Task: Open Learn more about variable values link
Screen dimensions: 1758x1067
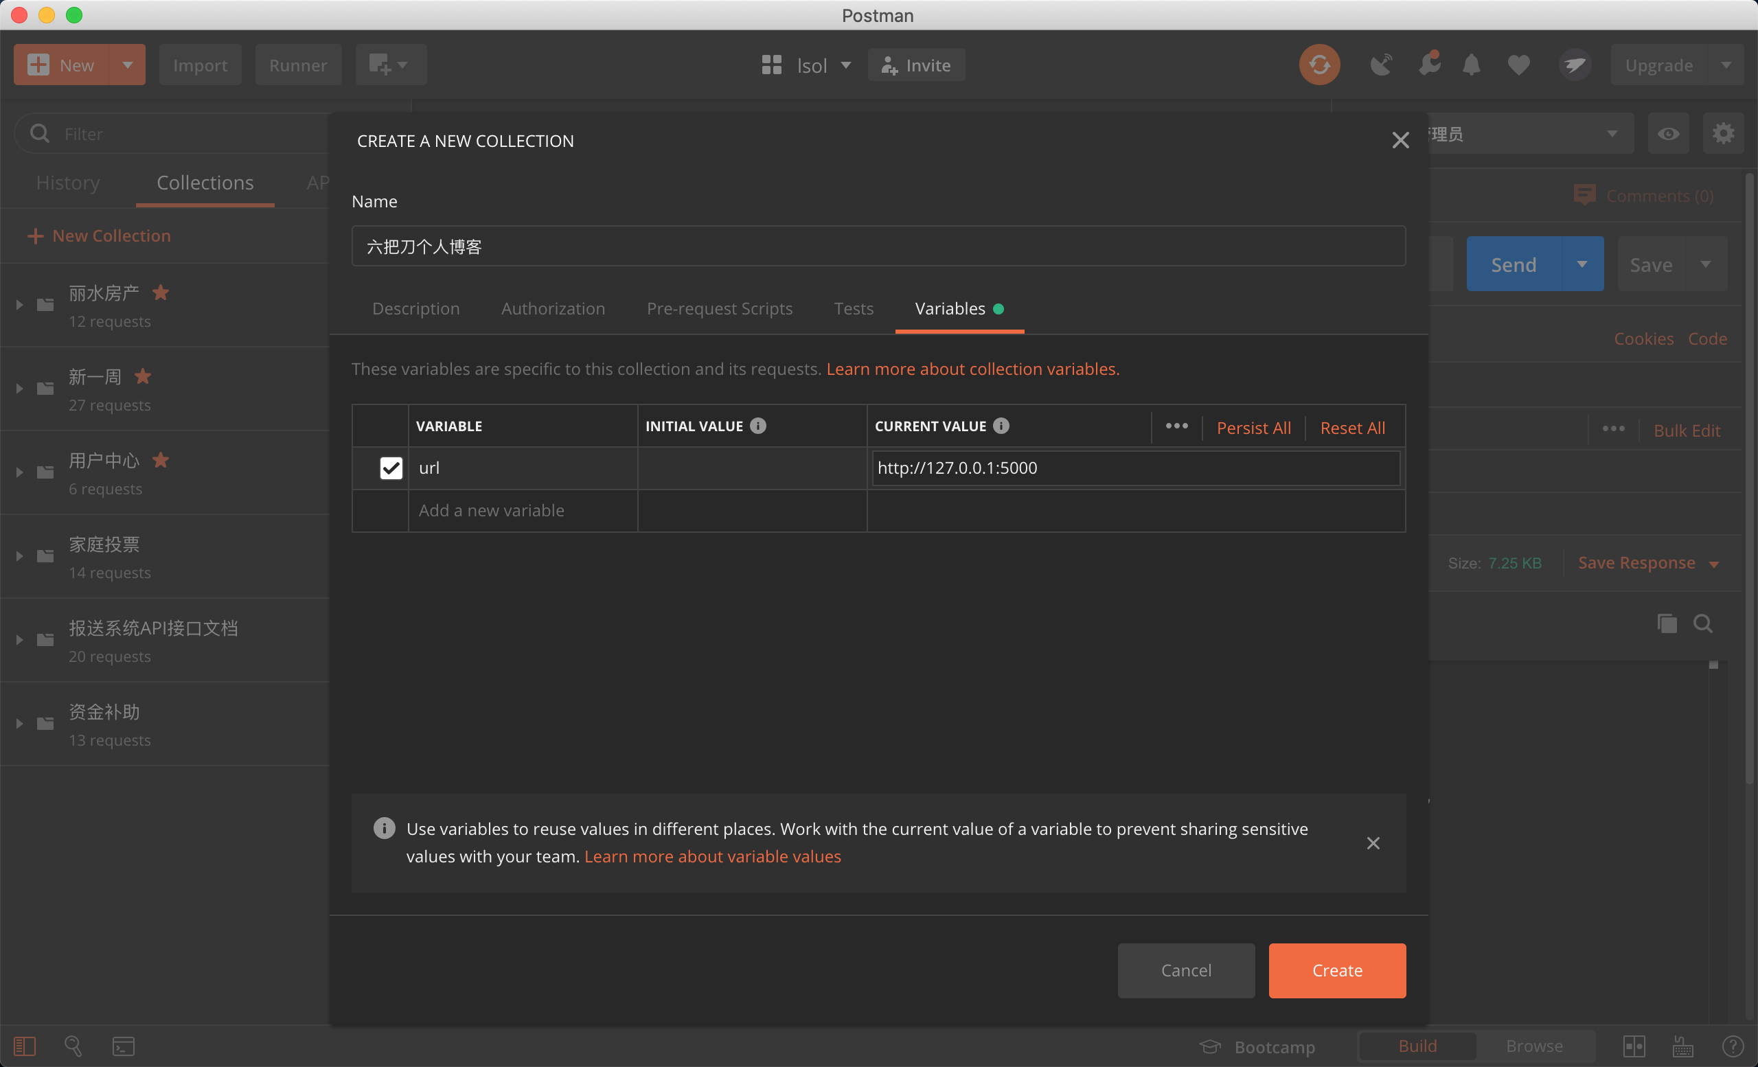Action: pos(712,856)
